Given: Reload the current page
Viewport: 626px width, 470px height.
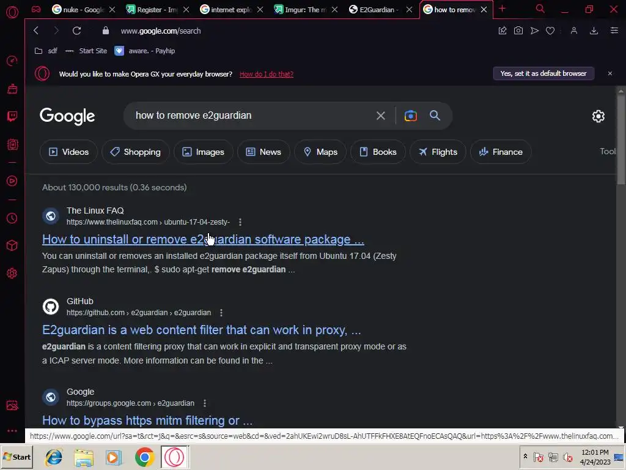Looking at the screenshot, I should (x=76, y=31).
